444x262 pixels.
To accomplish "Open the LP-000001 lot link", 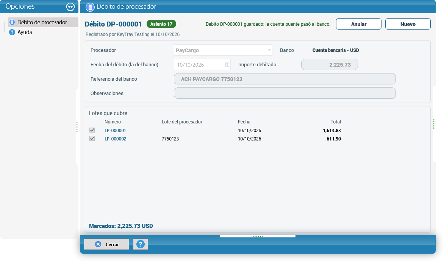I will tap(115, 131).
